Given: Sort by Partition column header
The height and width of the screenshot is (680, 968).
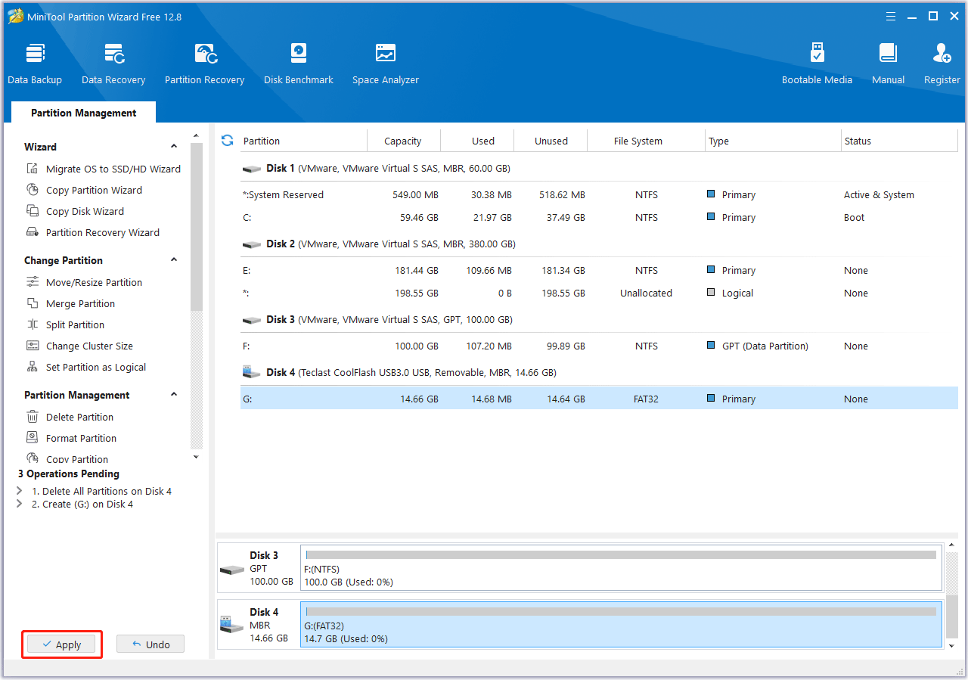Looking at the screenshot, I should tap(303, 141).
